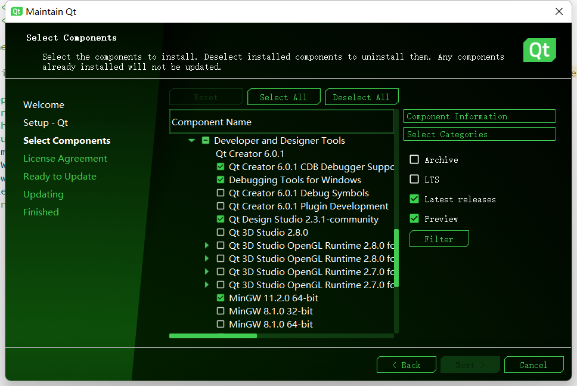Click the Ready to Update sidebar step
The image size is (577, 386).
point(60,177)
